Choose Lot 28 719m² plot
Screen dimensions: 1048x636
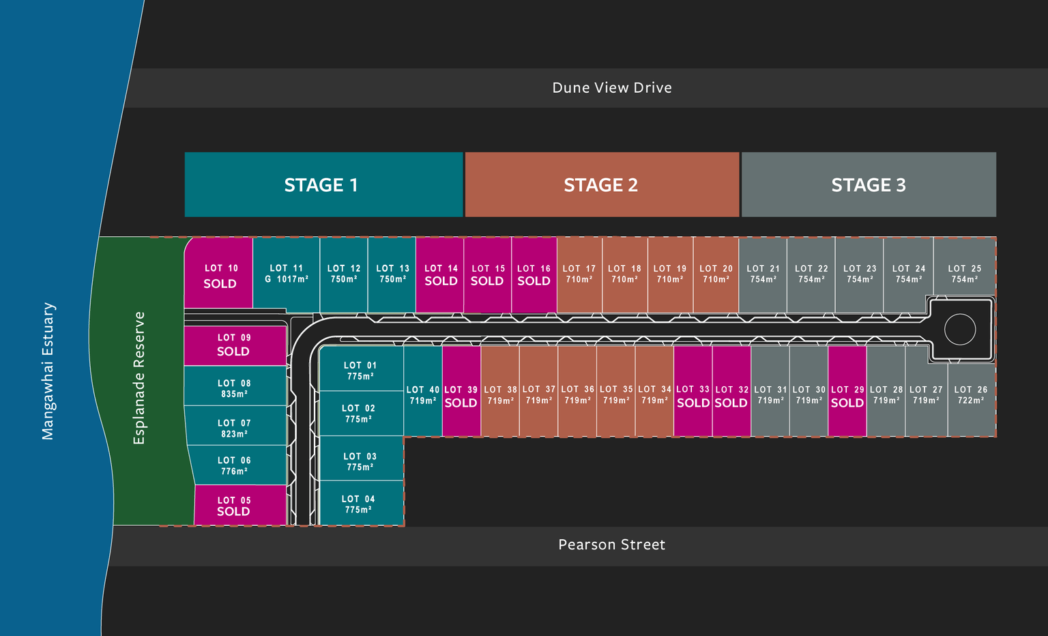(886, 392)
